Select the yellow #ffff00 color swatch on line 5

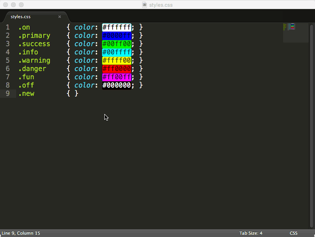tap(117, 60)
